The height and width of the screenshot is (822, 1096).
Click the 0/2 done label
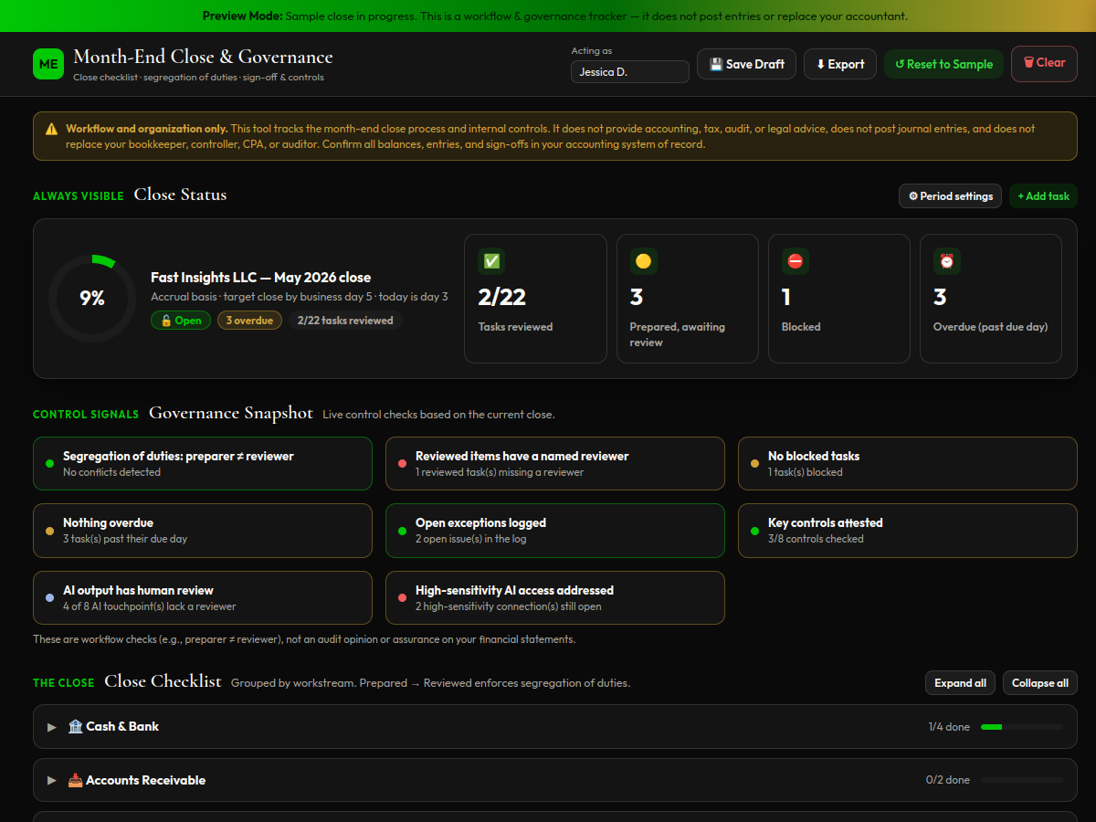[948, 781]
